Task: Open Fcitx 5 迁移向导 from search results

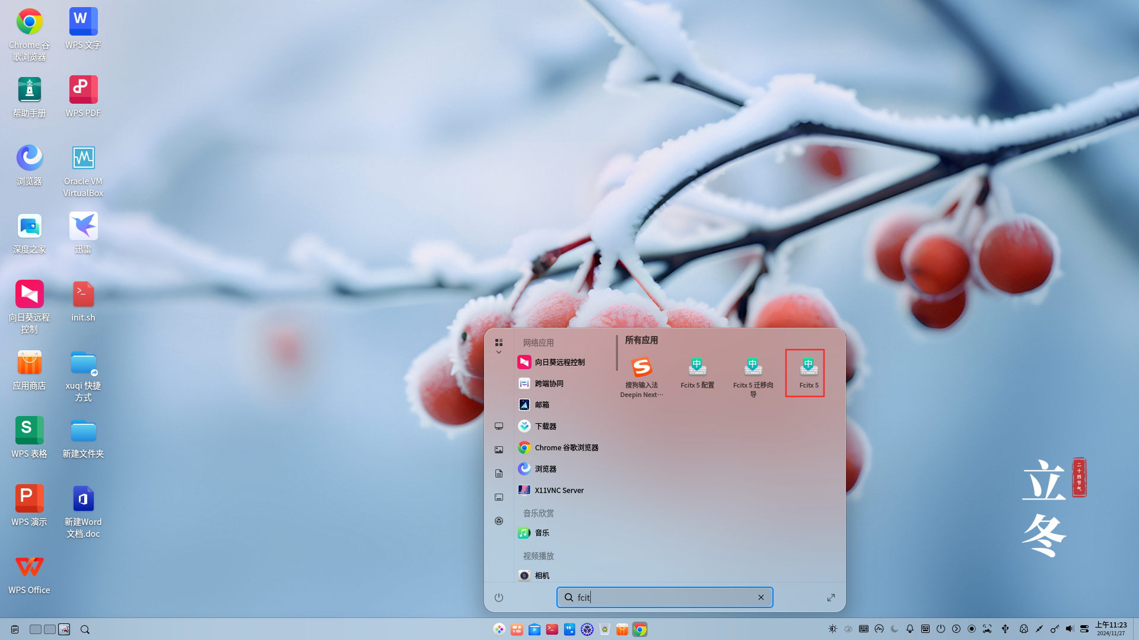Action: coord(753,377)
